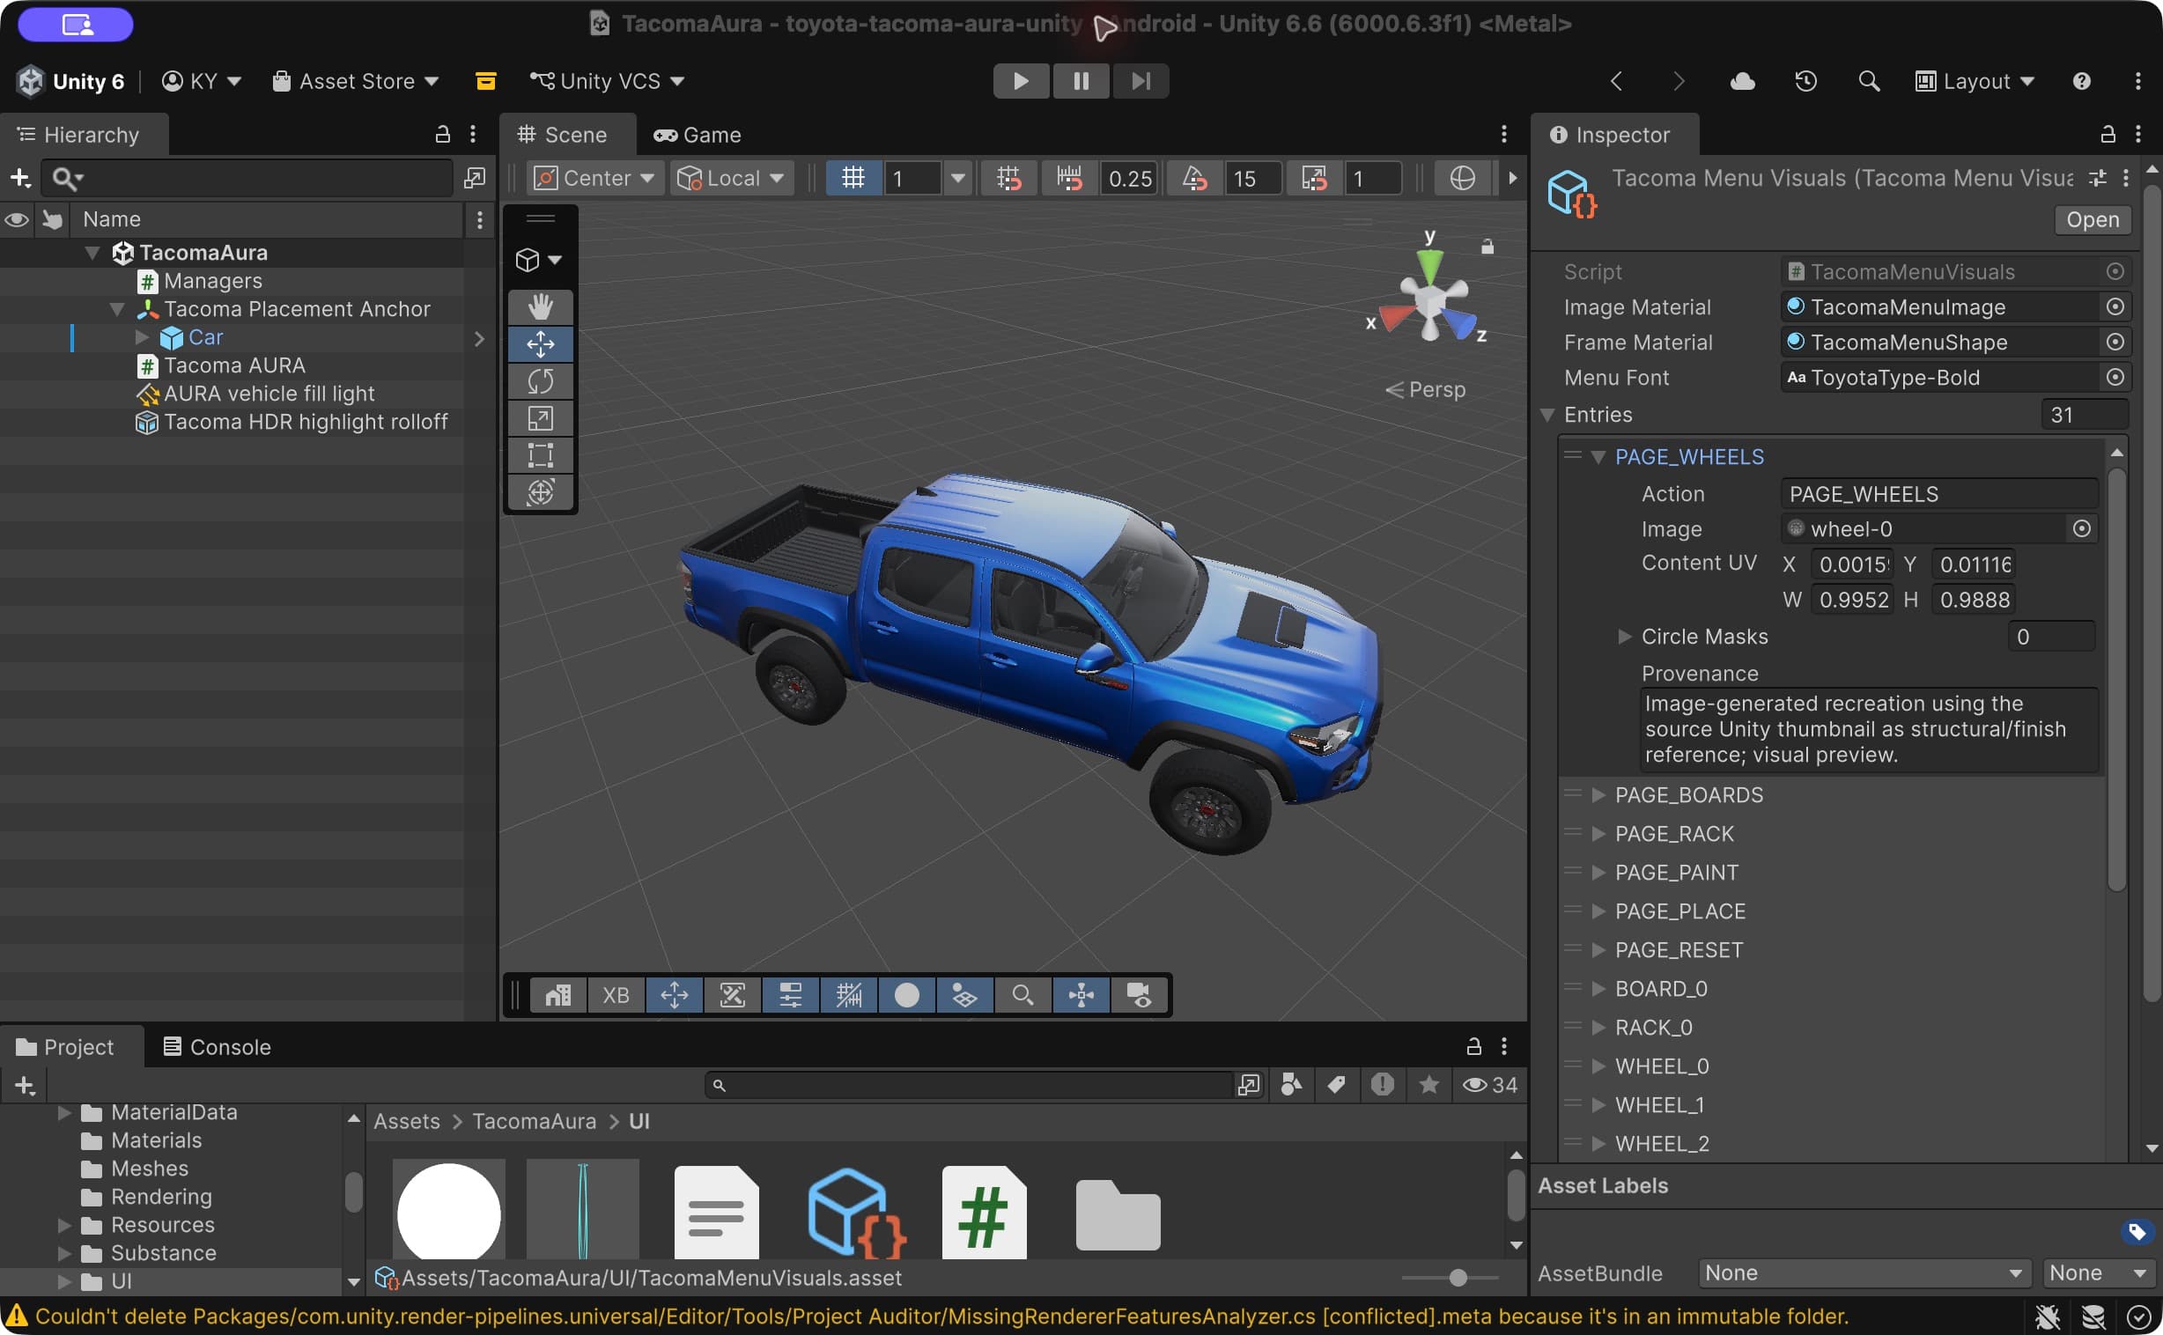The width and height of the screenshot is (2163, 1335).
Task: Expand the Car object in Hierarchy
Action: pos(141,337)
